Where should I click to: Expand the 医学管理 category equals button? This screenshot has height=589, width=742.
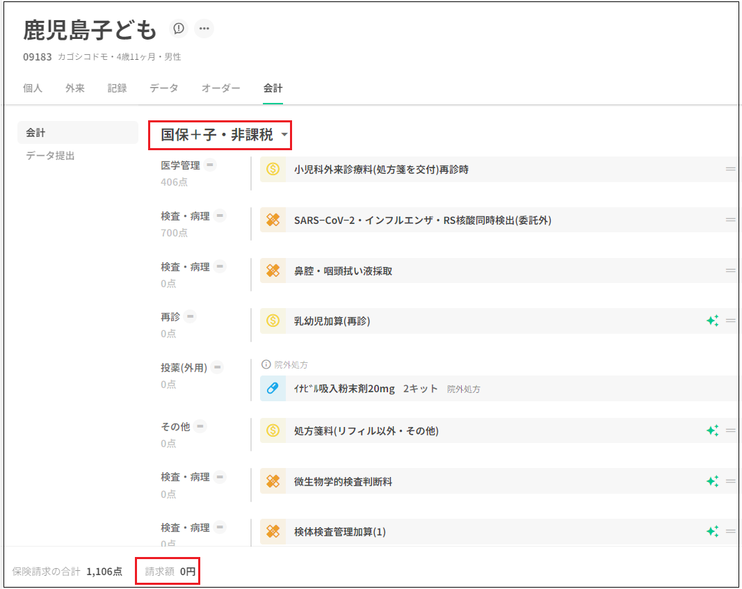pyautogui.click(x=210, y=165)
